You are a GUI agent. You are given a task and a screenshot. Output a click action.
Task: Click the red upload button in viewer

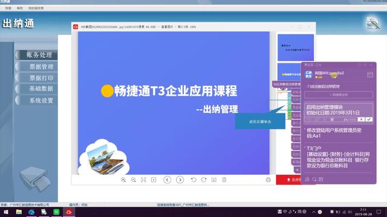coord(288,180)
